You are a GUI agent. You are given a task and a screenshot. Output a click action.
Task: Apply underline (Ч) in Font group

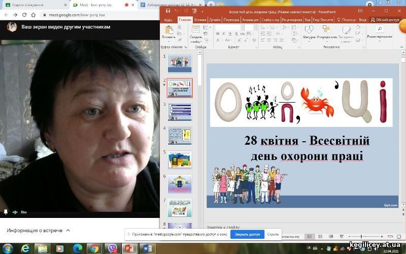coord(230,34)
